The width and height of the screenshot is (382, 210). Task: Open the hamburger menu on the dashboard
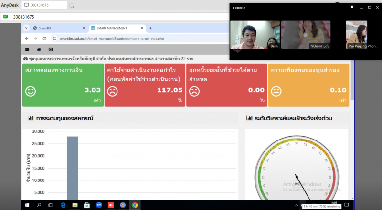(27, 50)
